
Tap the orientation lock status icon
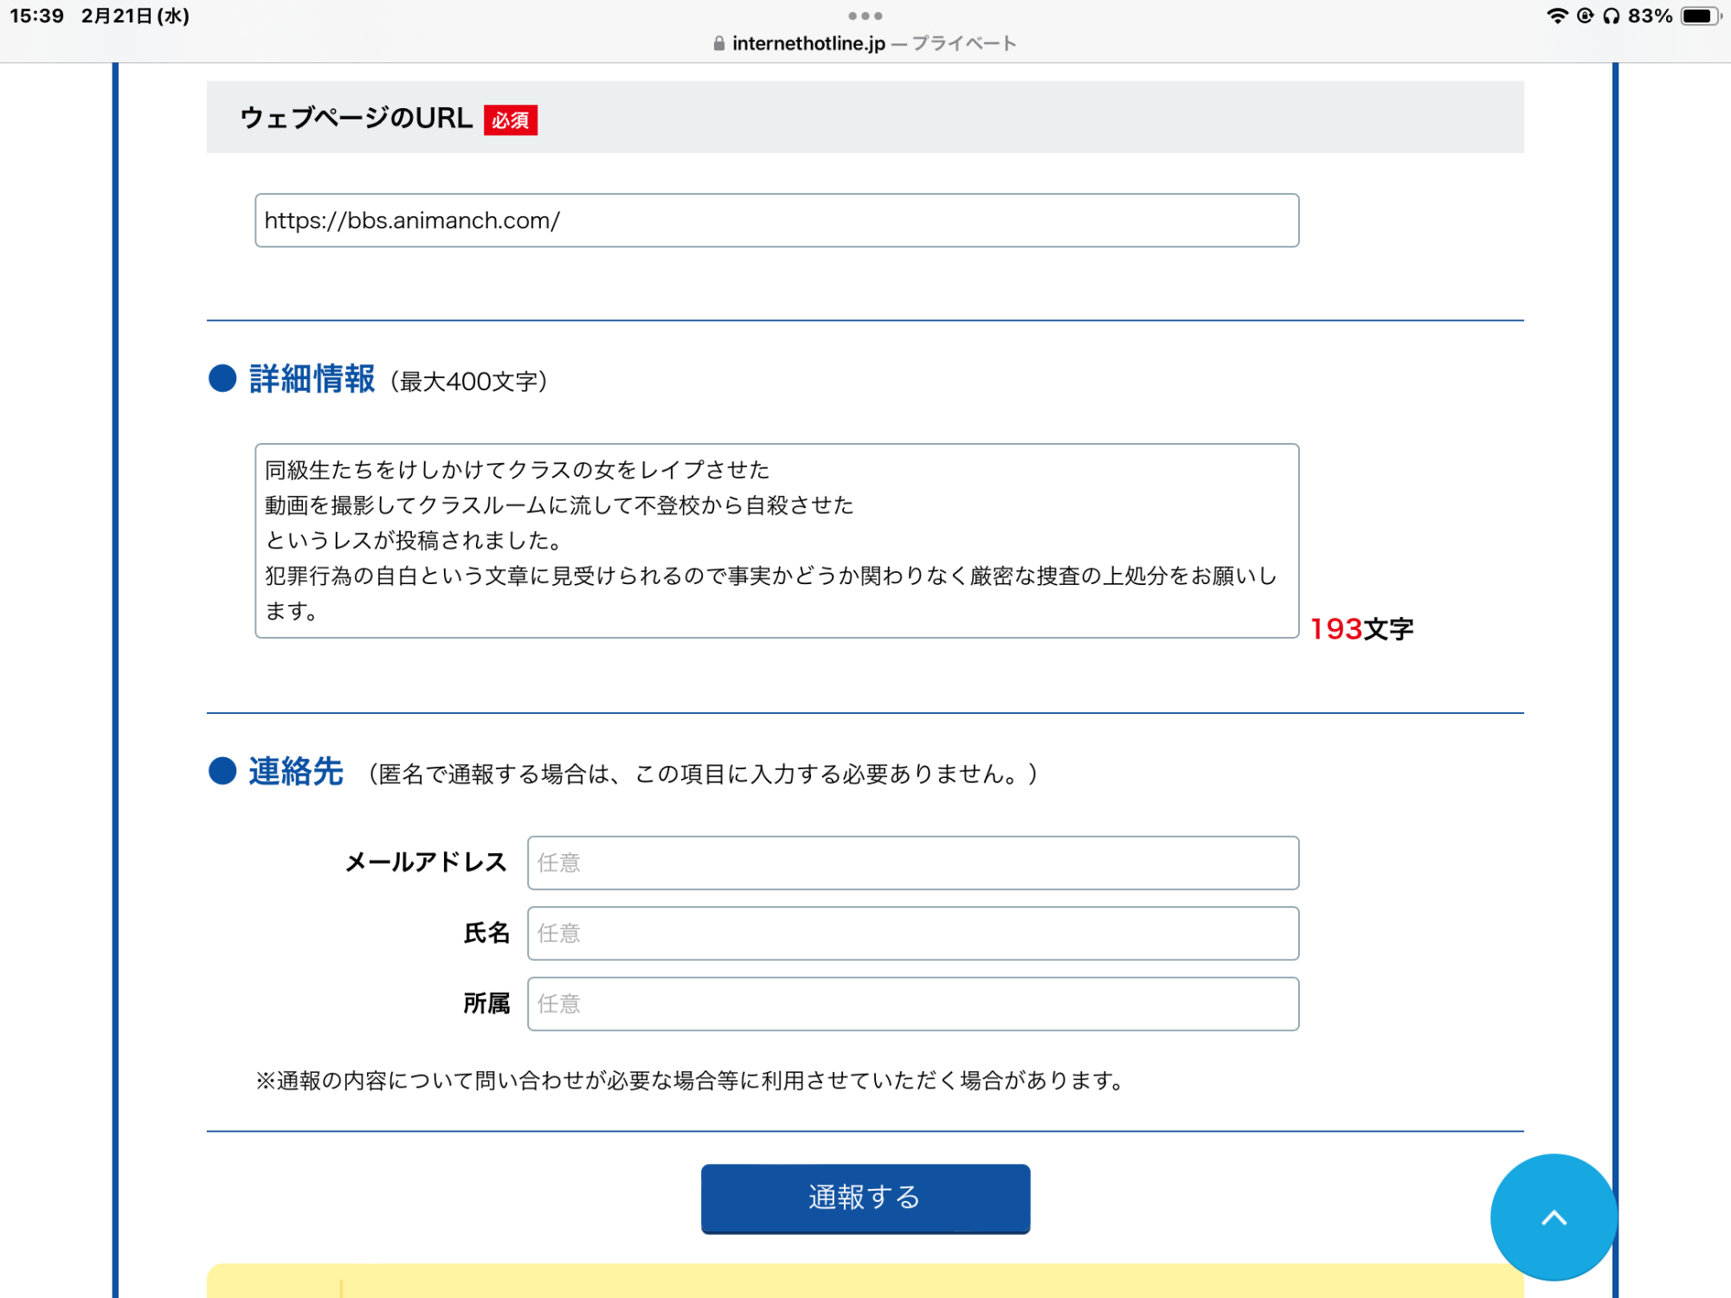[x=1585, y=16]
